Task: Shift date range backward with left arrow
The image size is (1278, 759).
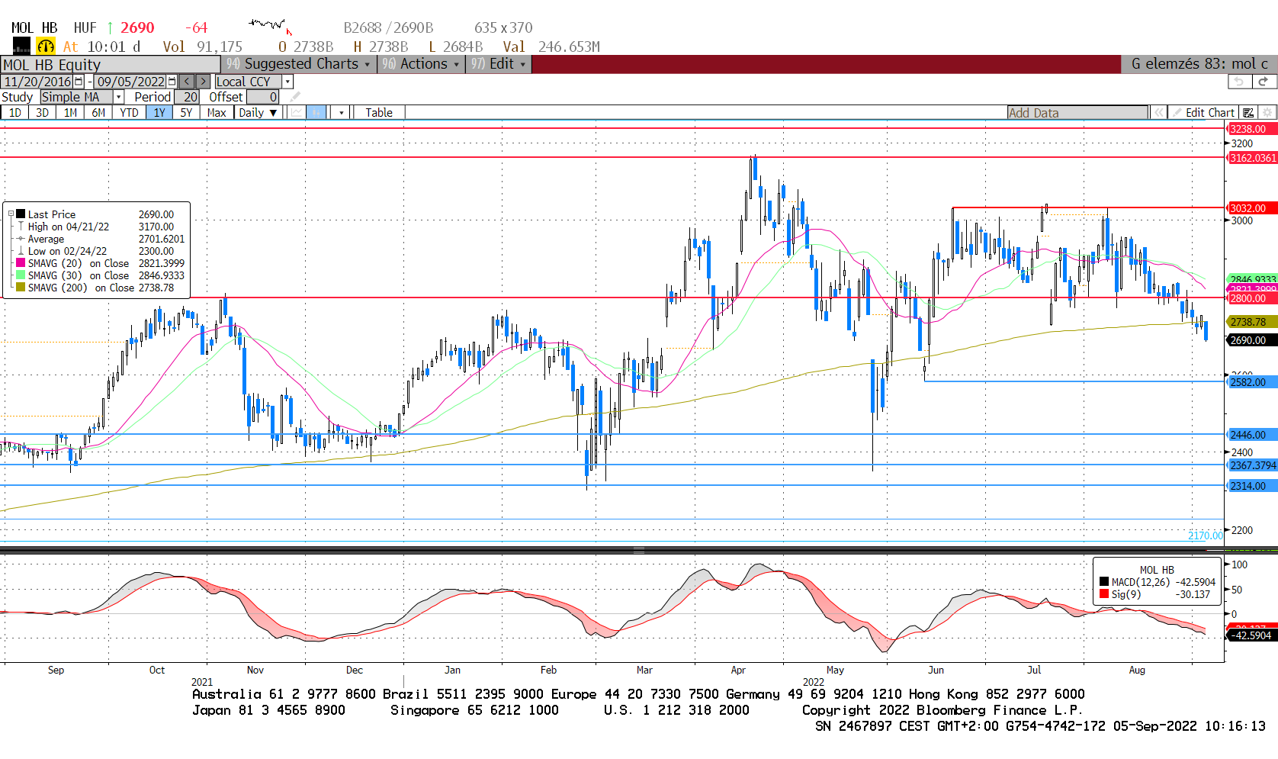Action: (x=187, y=82)
